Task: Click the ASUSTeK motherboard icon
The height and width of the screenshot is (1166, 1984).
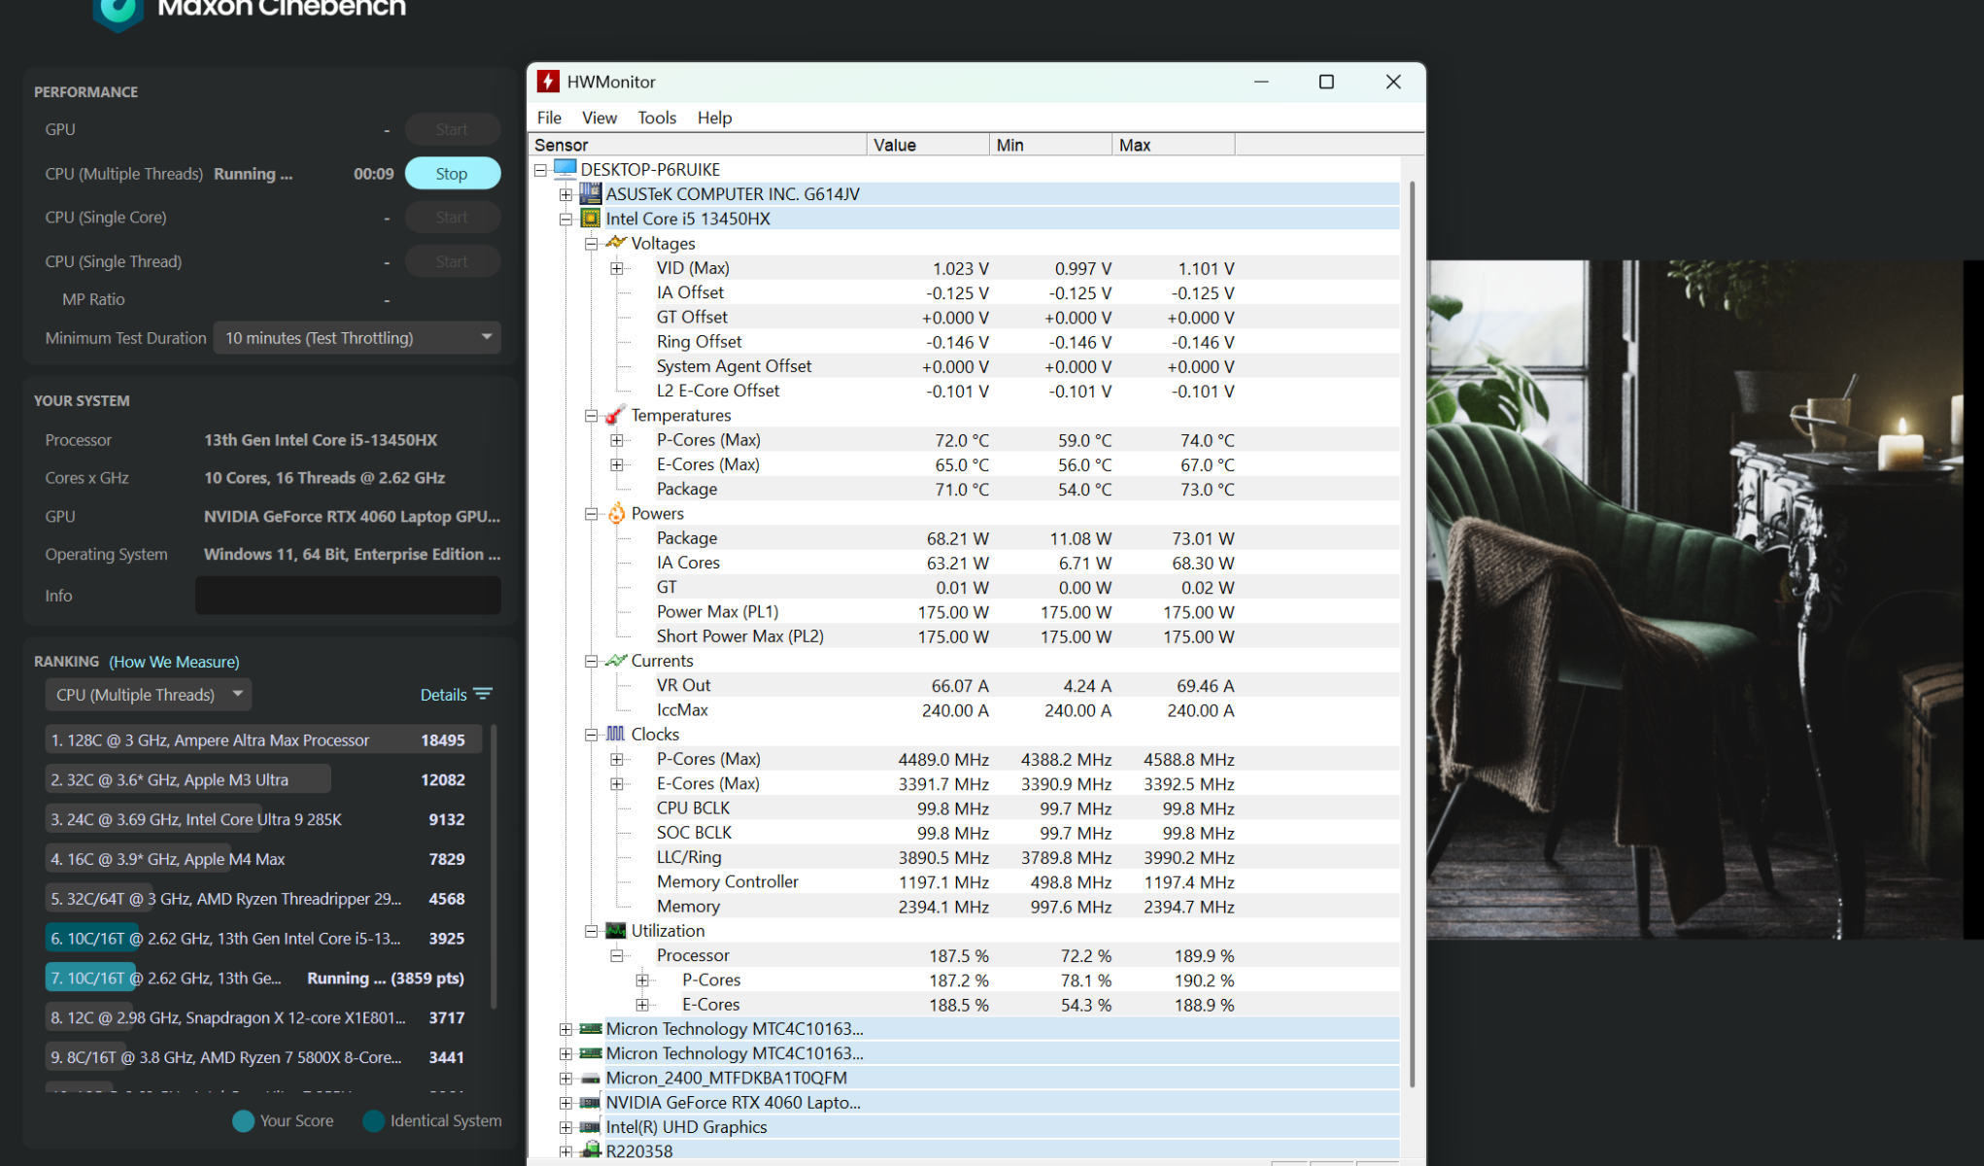Action: pyautogui.click(x=591, y=193)
